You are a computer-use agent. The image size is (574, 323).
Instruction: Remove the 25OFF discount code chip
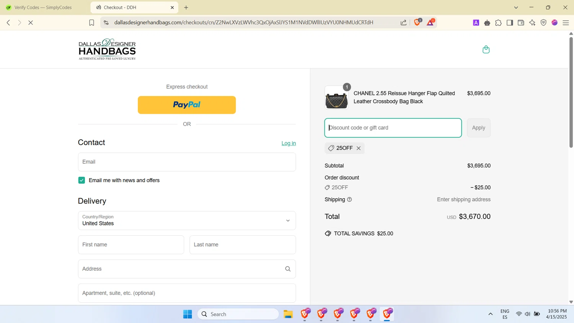coord(359,148)
